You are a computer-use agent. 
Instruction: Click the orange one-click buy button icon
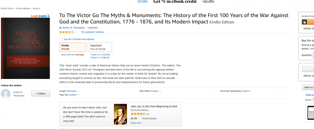click(305, 22)
